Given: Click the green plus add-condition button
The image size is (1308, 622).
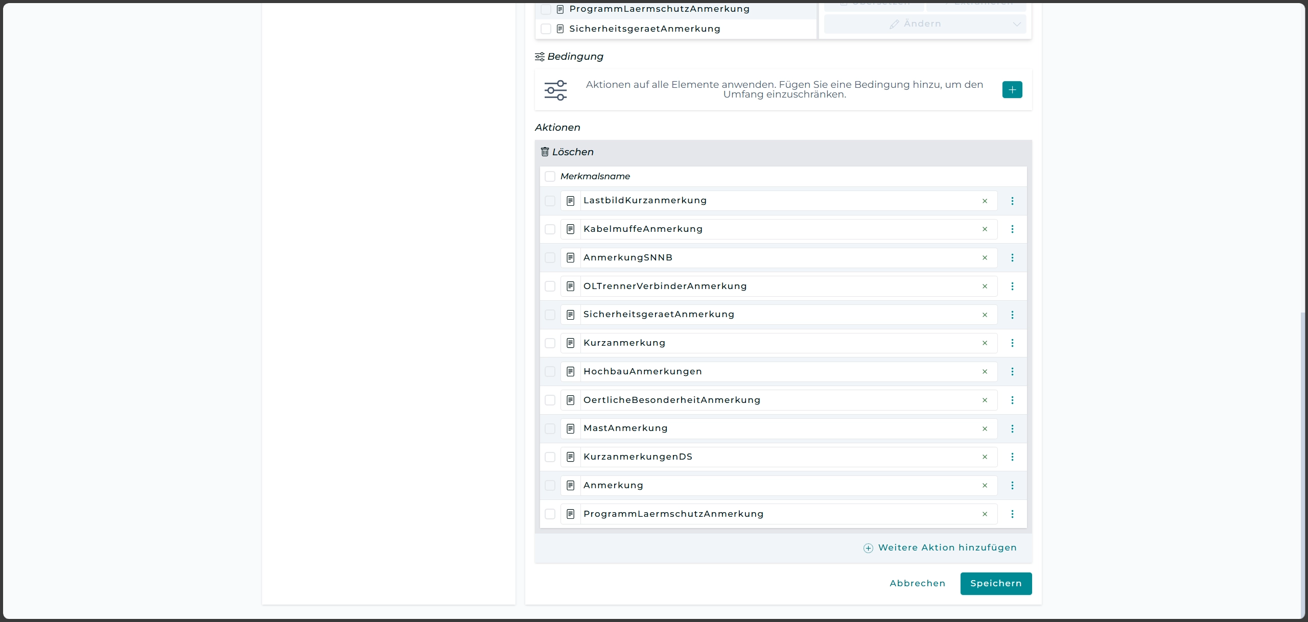Looking at the screenshot, I should pyautogui.click(x=1012, y=90).
